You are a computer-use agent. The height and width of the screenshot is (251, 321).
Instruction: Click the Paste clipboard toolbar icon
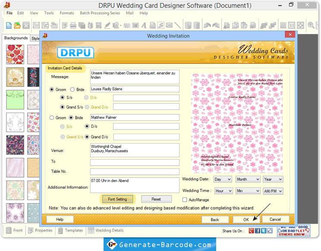244,25
